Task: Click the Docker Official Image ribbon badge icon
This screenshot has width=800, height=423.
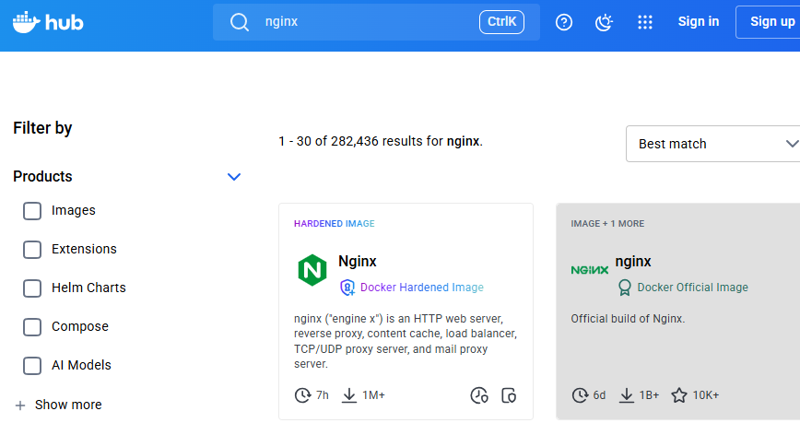Action: point(625,288)
